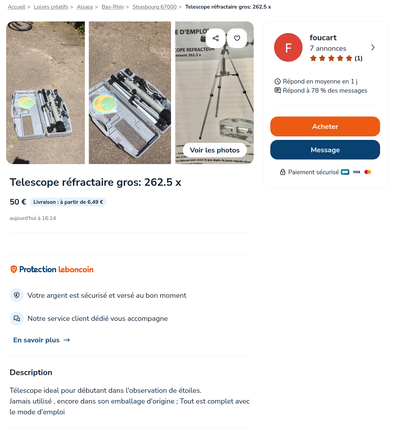Click the Protection leboncoin shield logo

[14, 269]
